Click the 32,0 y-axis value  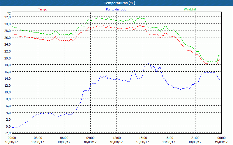click(8, 17)
